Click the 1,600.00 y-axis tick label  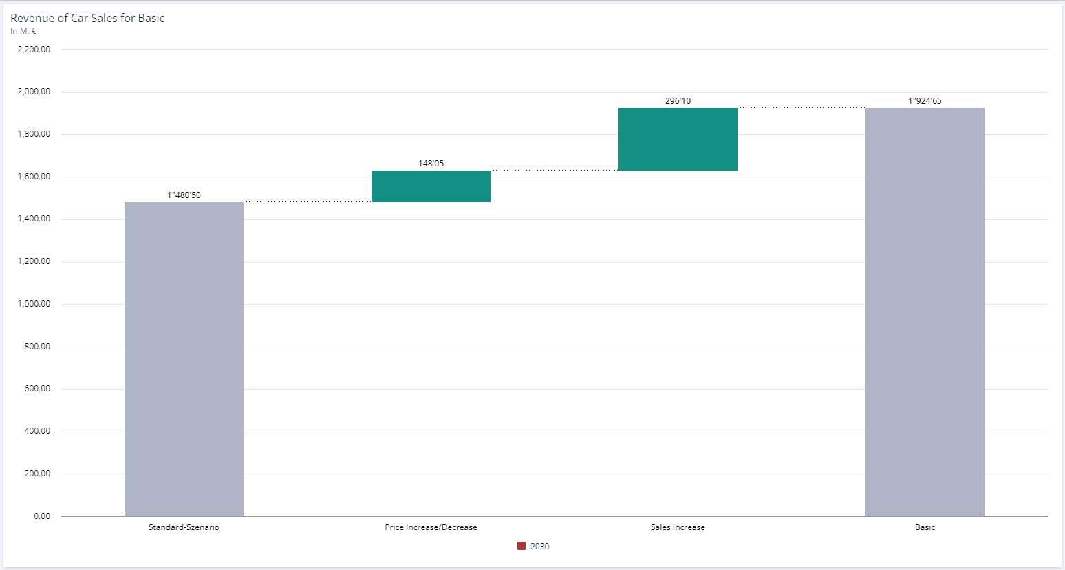point(34,177)
